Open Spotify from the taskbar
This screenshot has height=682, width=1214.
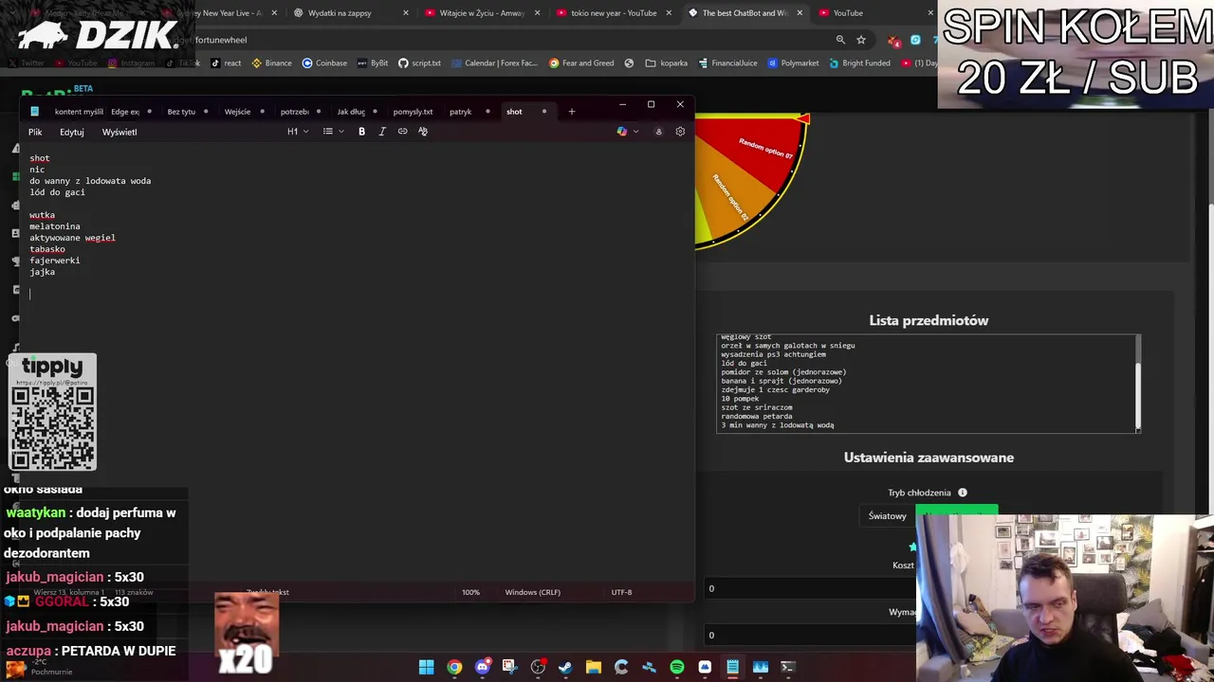tap(676, 667)
